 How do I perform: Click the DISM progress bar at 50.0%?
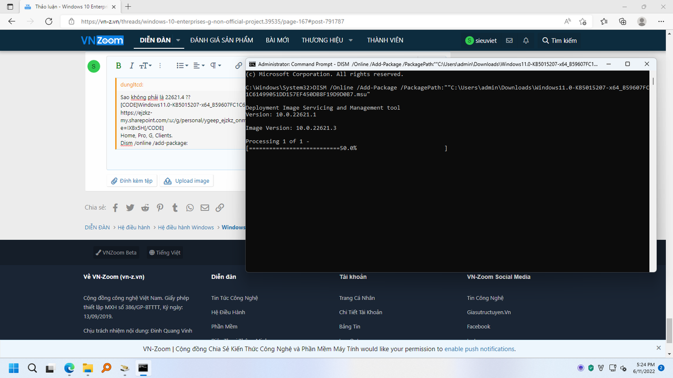346,149
